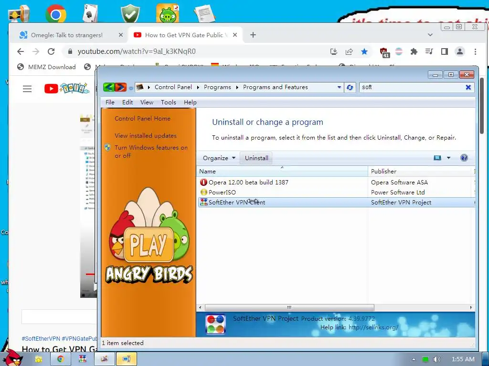The width and height of the screenshot is (489, 366).
Task: Show hidden tray icons arrow
Action: pyautogui.click(x=414, y=359)
